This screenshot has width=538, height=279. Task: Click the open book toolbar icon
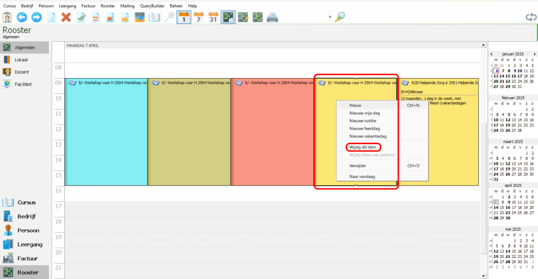point(154,17)
